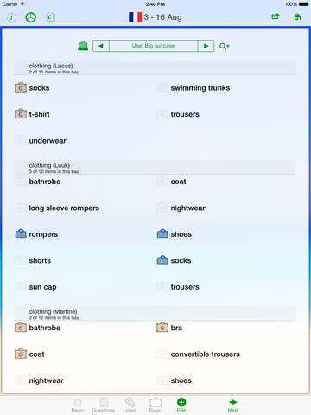
Task: Select the clothing (Luuk) section header
Action: (x=155, y=168)
